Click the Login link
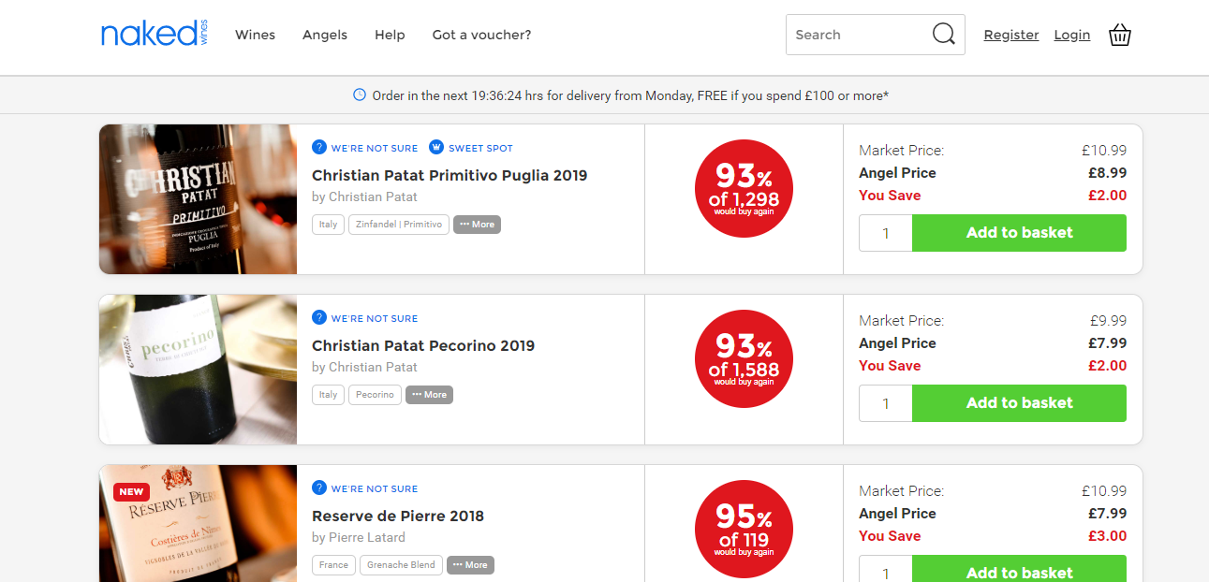This screenshot has width=1209, height=582. 1072,35
